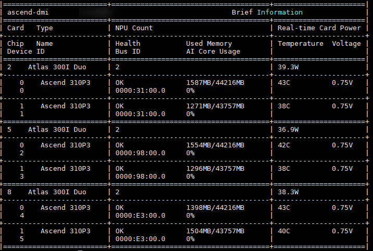
Task: Click '38C' in the 1271MB memory row
Action: click(x=284, y=106)
